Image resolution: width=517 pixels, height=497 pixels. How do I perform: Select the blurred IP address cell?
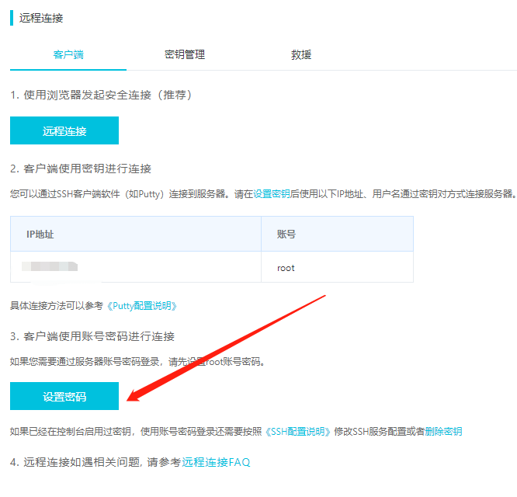coord(50,267)
